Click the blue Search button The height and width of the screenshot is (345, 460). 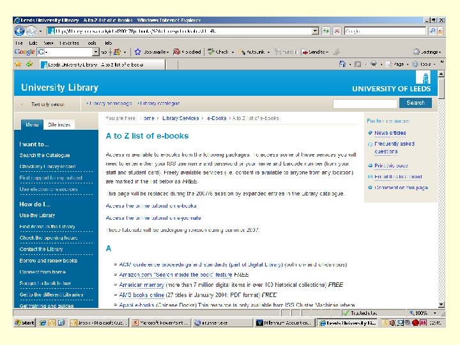pyautogui.click(x=415, y=103)
